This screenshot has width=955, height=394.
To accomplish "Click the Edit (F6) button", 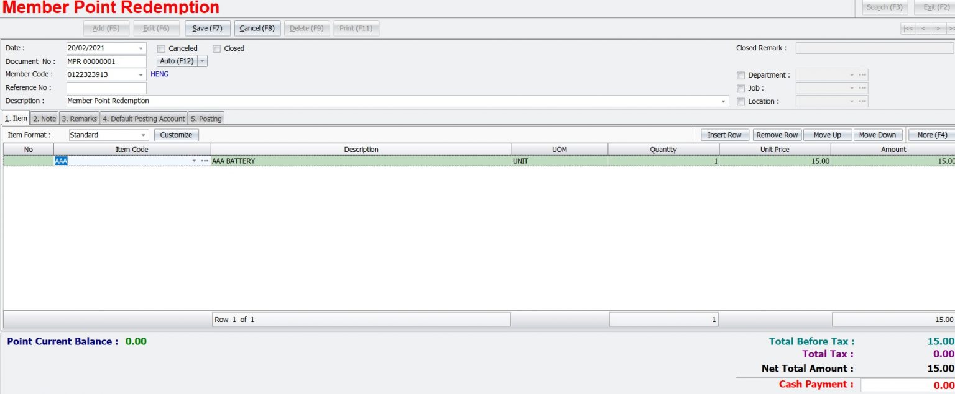I will click(x=157, y=29).
